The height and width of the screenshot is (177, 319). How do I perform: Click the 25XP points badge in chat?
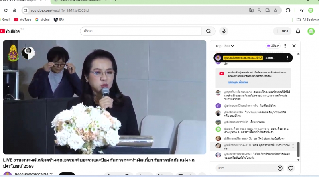273,46
